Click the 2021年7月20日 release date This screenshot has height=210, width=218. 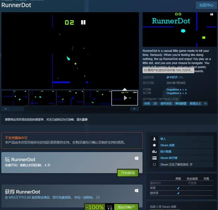click(176, 83)
